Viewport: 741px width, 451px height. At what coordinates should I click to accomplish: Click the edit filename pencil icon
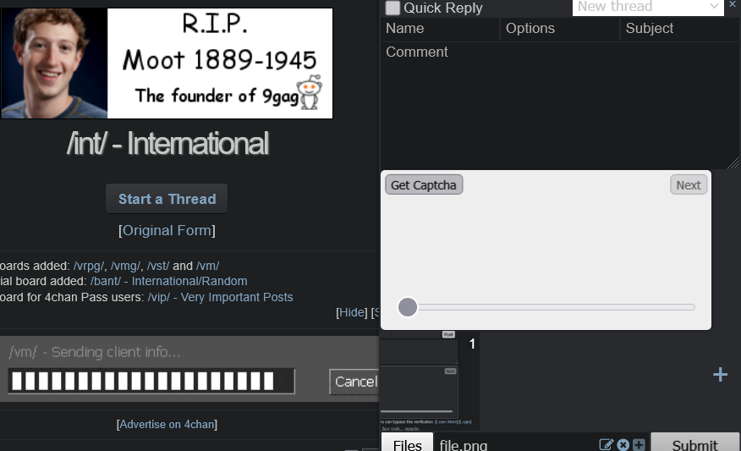click(x=606, y=445)
